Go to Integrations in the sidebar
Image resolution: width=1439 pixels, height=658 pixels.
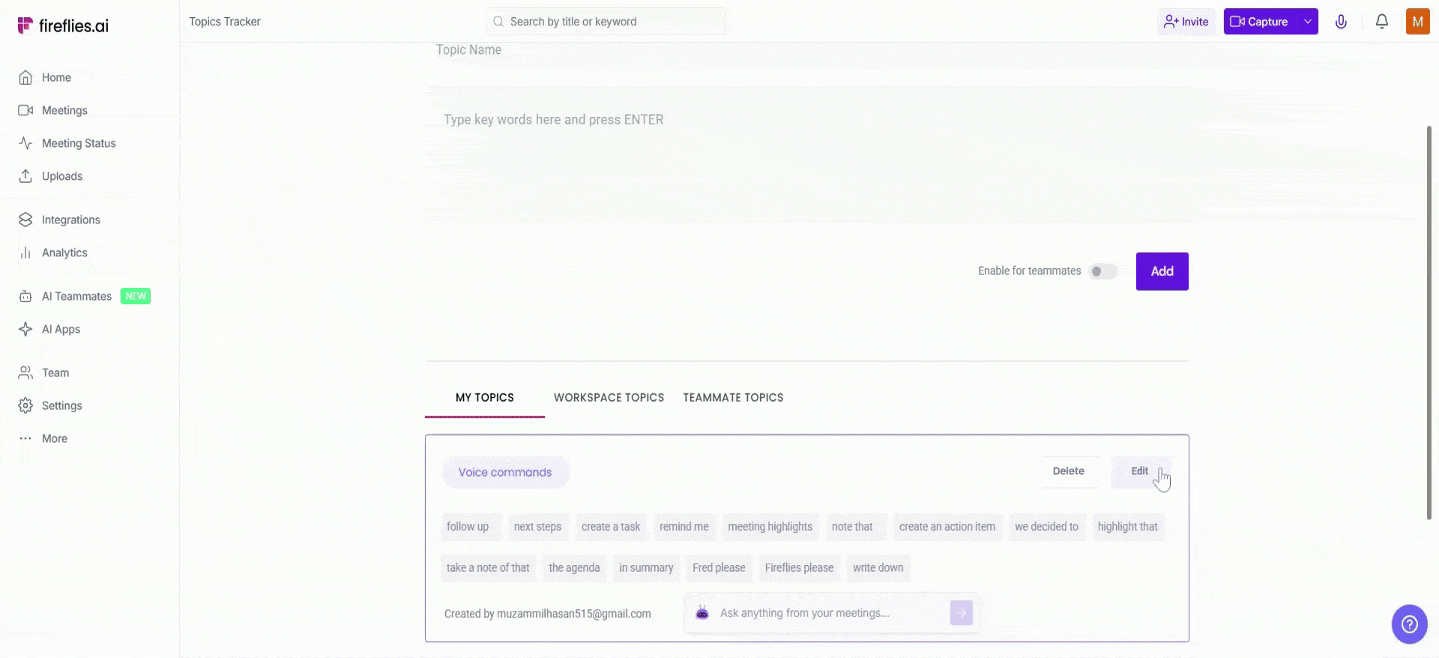(71, 220)
